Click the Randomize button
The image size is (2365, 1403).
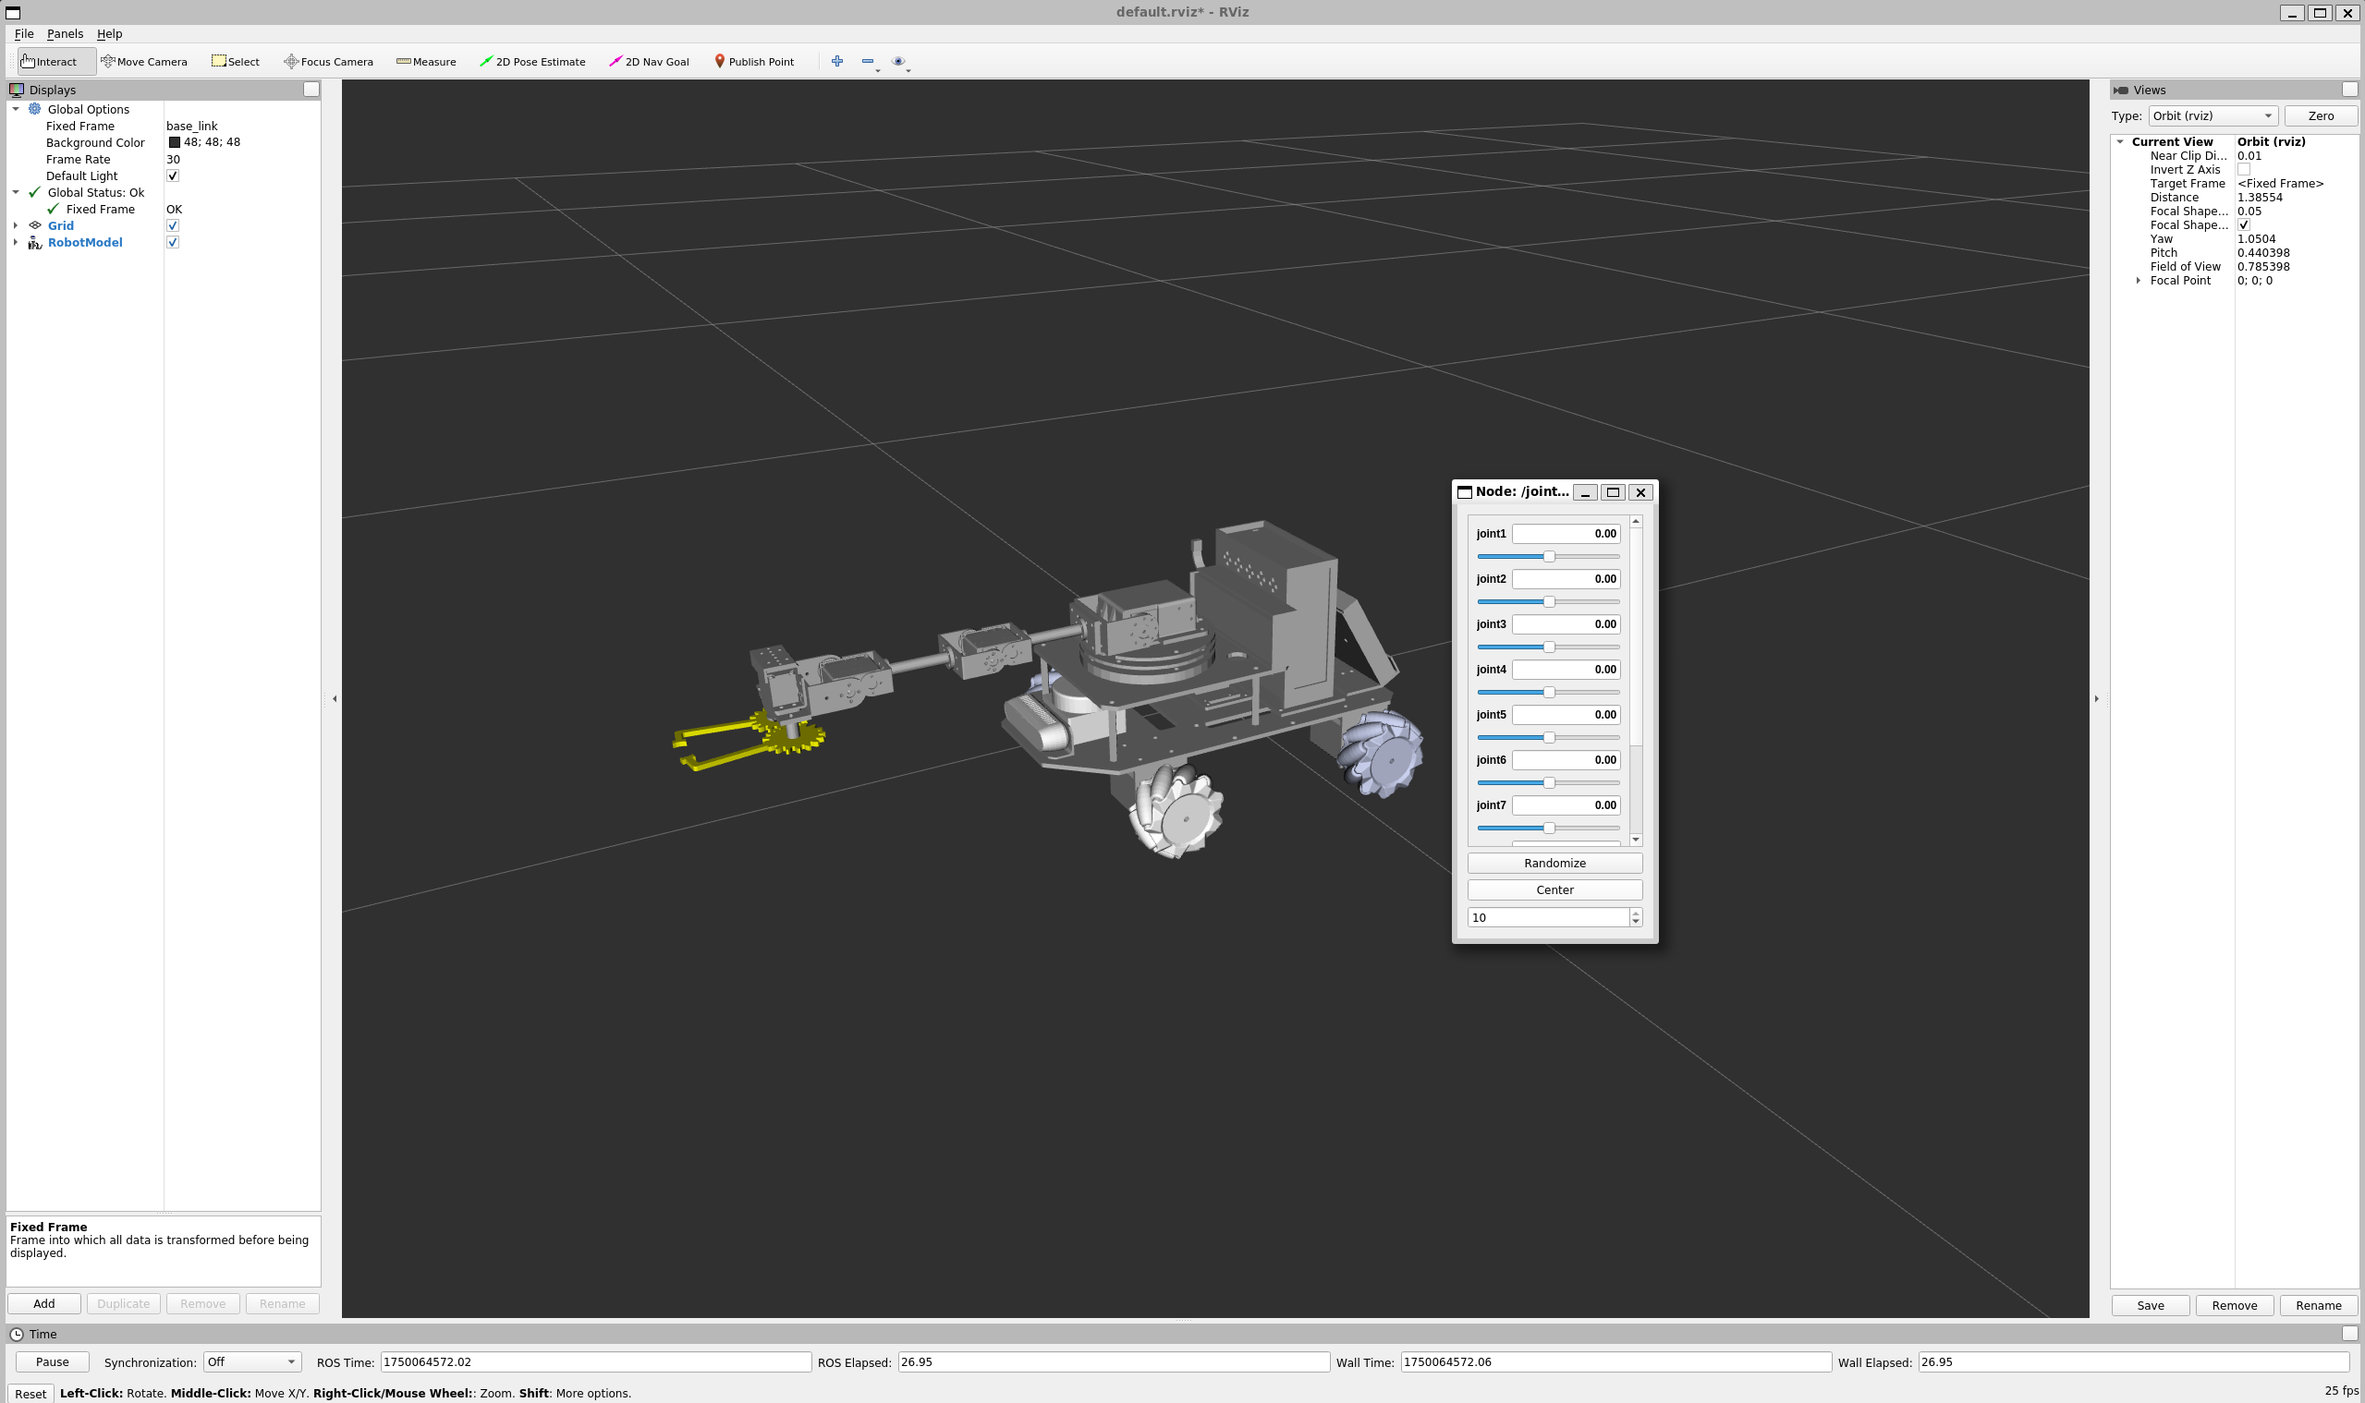(1554, 863)
